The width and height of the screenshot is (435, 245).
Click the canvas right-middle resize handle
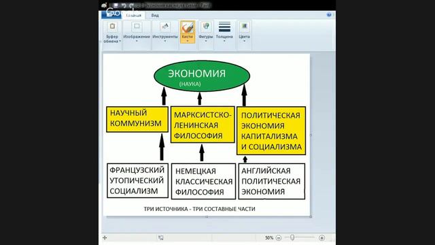click(x=311, y=135)
